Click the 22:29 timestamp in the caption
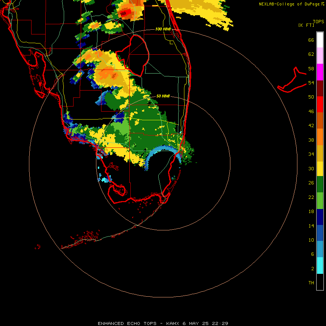 pos(220,323)
